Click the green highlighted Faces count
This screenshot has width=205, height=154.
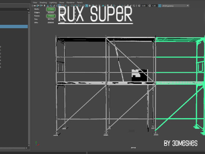[x=51, y=16]
